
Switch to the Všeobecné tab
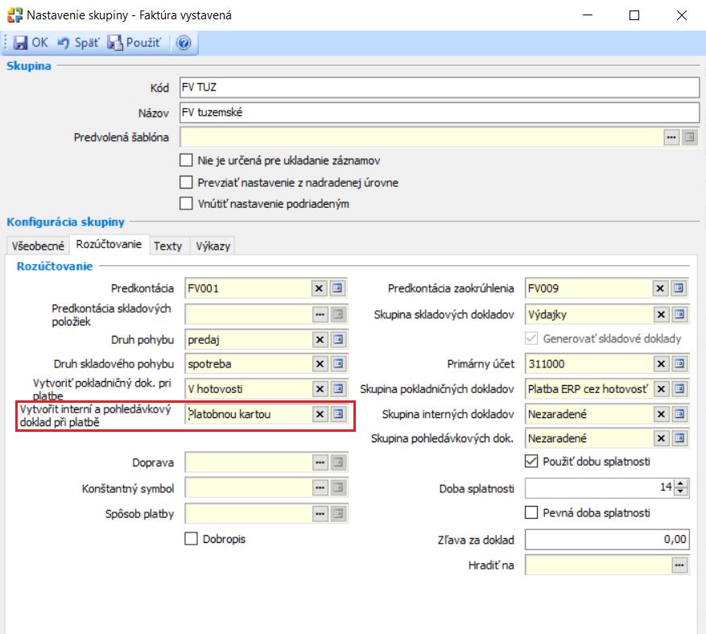click(38, 246)
